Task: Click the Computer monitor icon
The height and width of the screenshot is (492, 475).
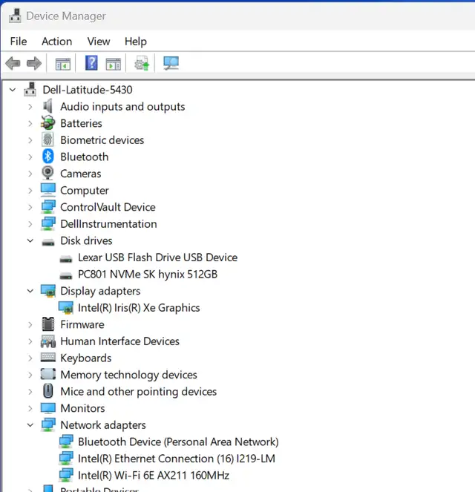Action: pos(48,190)
